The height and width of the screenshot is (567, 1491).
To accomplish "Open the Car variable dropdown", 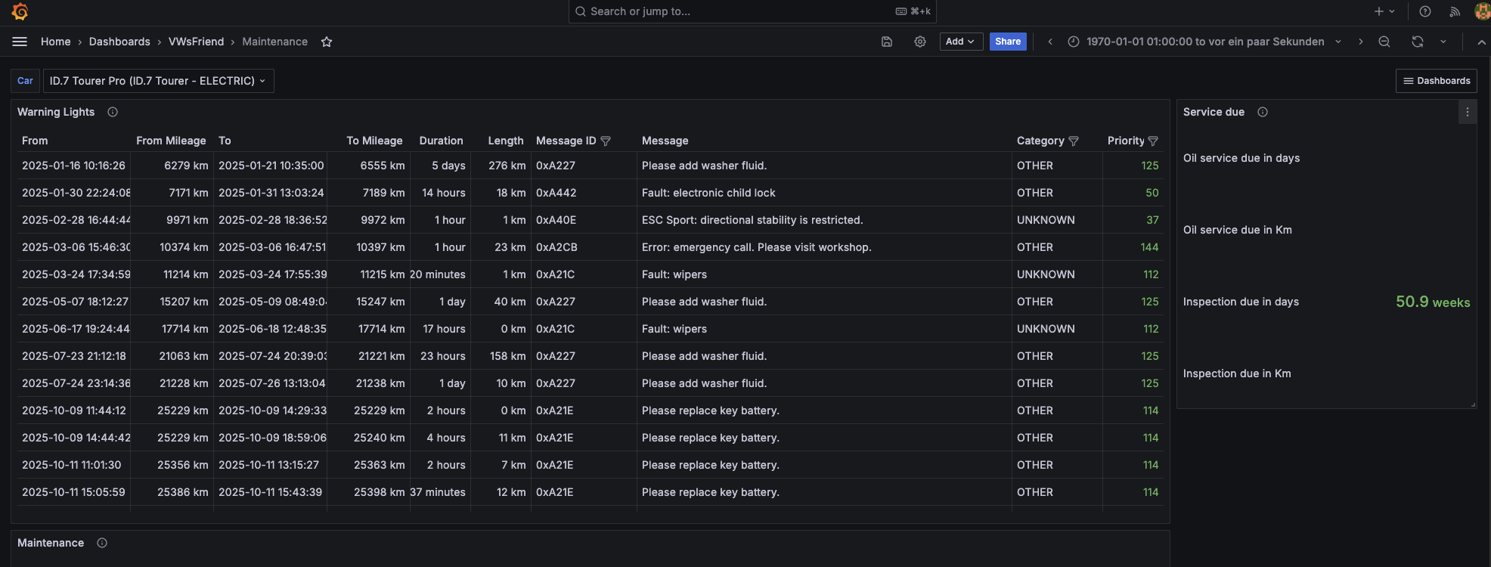I will pos(158,81).
